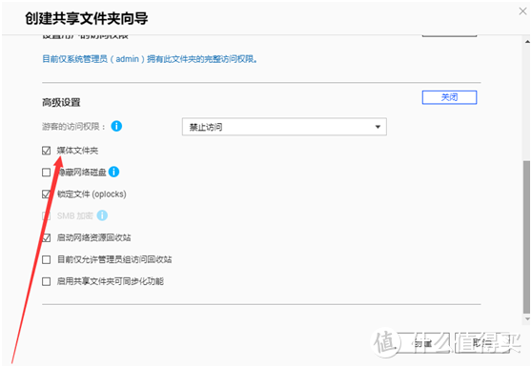Screen dimensions: 532x368
Task: Open the 禁止访问 guest access dropdown
Action: click(x=284, y=127)
